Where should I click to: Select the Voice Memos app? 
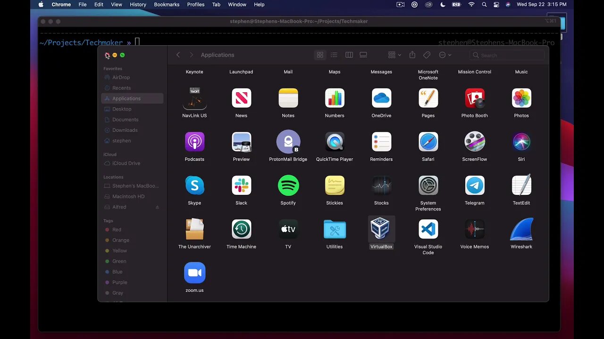tap(475, 229)
